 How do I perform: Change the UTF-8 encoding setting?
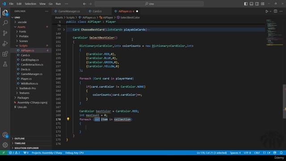[x=247, y=153]
